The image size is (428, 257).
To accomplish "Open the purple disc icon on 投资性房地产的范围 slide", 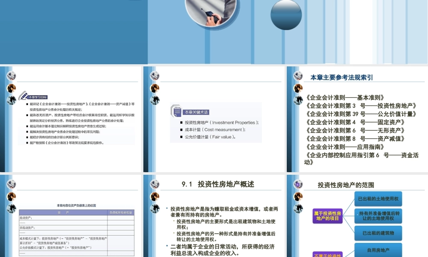I will point(298,184).
